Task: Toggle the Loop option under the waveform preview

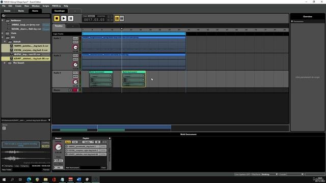Action: click(17, 166)
